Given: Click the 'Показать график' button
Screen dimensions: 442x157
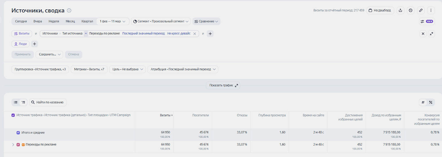Looking at the screenshot, I should (x=223, y=85).
